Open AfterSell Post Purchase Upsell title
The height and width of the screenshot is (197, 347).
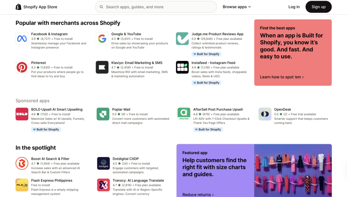click(218, 109)
